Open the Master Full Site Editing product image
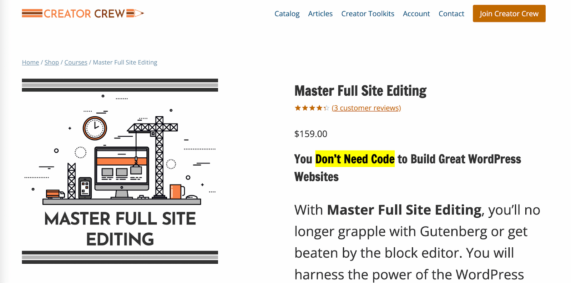 pyautogui.click(x=120, y=171)
